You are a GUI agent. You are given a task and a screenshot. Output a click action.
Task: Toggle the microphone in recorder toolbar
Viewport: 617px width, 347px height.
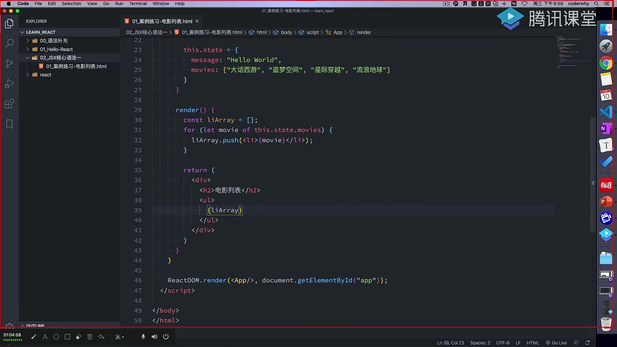pos(143,337)
